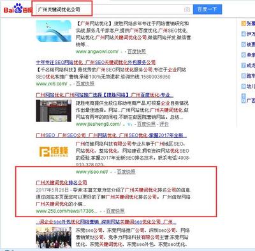
Task: Click the group photo thumbnail
Action: (x=54, y=238)
